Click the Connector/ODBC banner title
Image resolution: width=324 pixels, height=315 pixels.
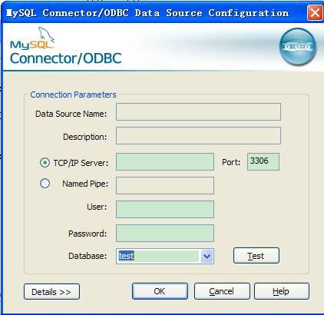66,58
